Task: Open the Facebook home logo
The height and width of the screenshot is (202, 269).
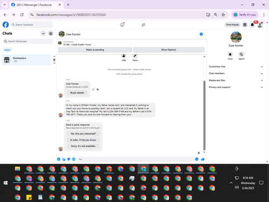Action: point(5,25)
